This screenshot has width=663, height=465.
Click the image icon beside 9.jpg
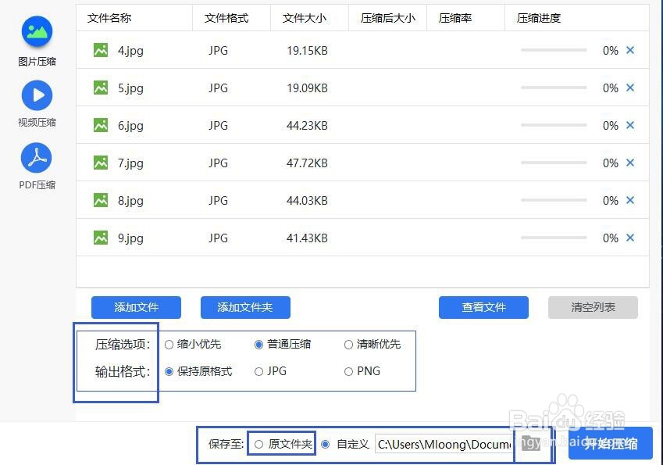click(100, 238)
